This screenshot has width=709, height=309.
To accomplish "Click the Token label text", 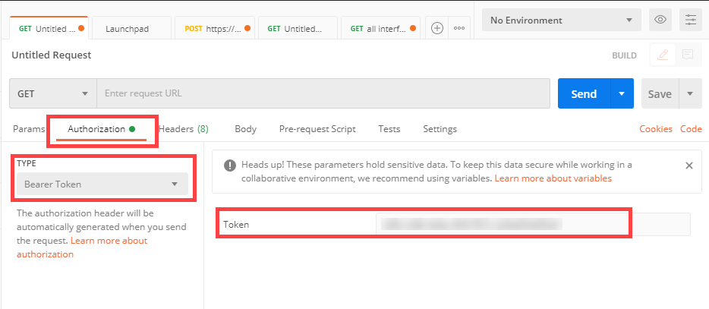I will [x=236, y=225].
